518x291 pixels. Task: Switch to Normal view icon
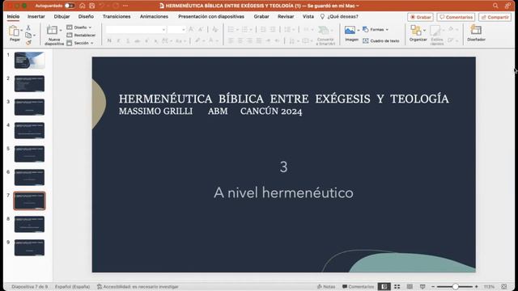click(x=384, y=287)
